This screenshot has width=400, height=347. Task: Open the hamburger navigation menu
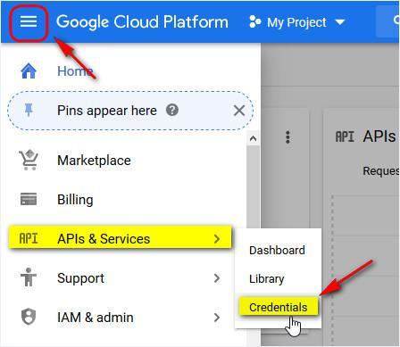pos(29,21)
